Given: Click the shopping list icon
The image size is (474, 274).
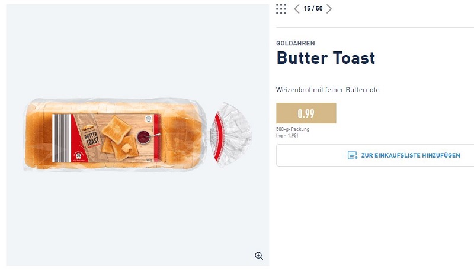Looking at the screenshot, I should (x=353, y=155).
